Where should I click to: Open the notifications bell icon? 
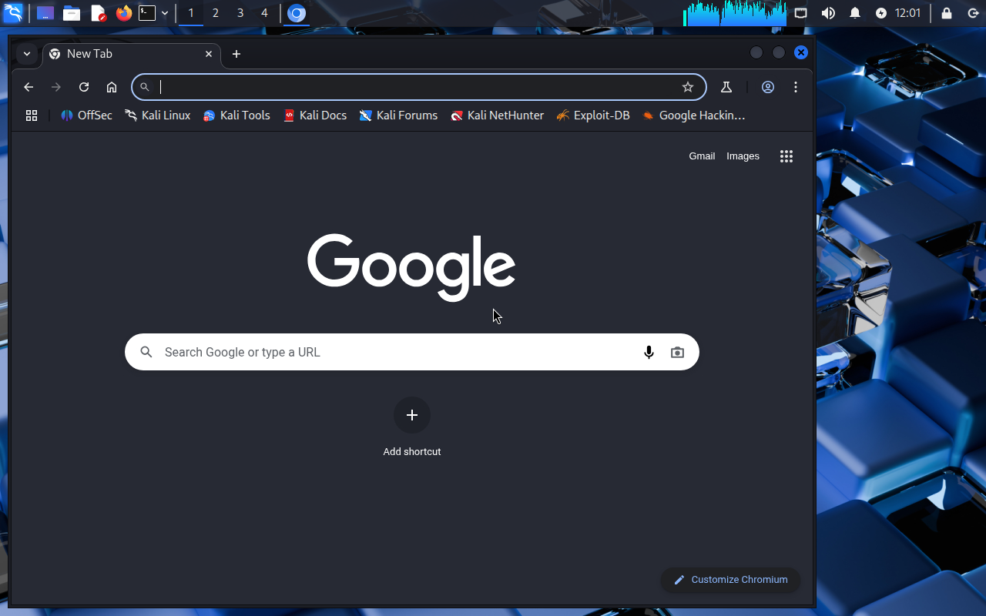(855, 13)
